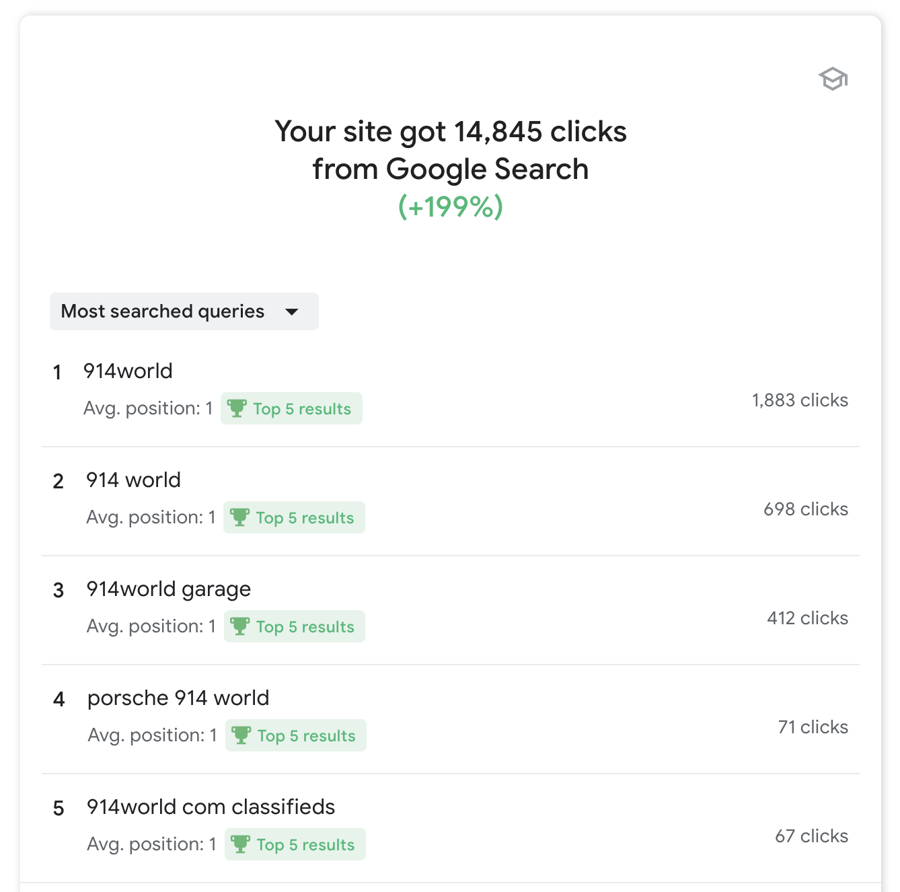Click trophy icon for porsche 914 world
The width and height of the screenshot is (900, 892).
click(x=241, y=735)
